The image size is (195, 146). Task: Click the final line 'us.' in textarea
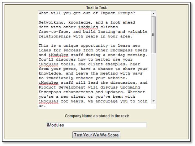42,106
